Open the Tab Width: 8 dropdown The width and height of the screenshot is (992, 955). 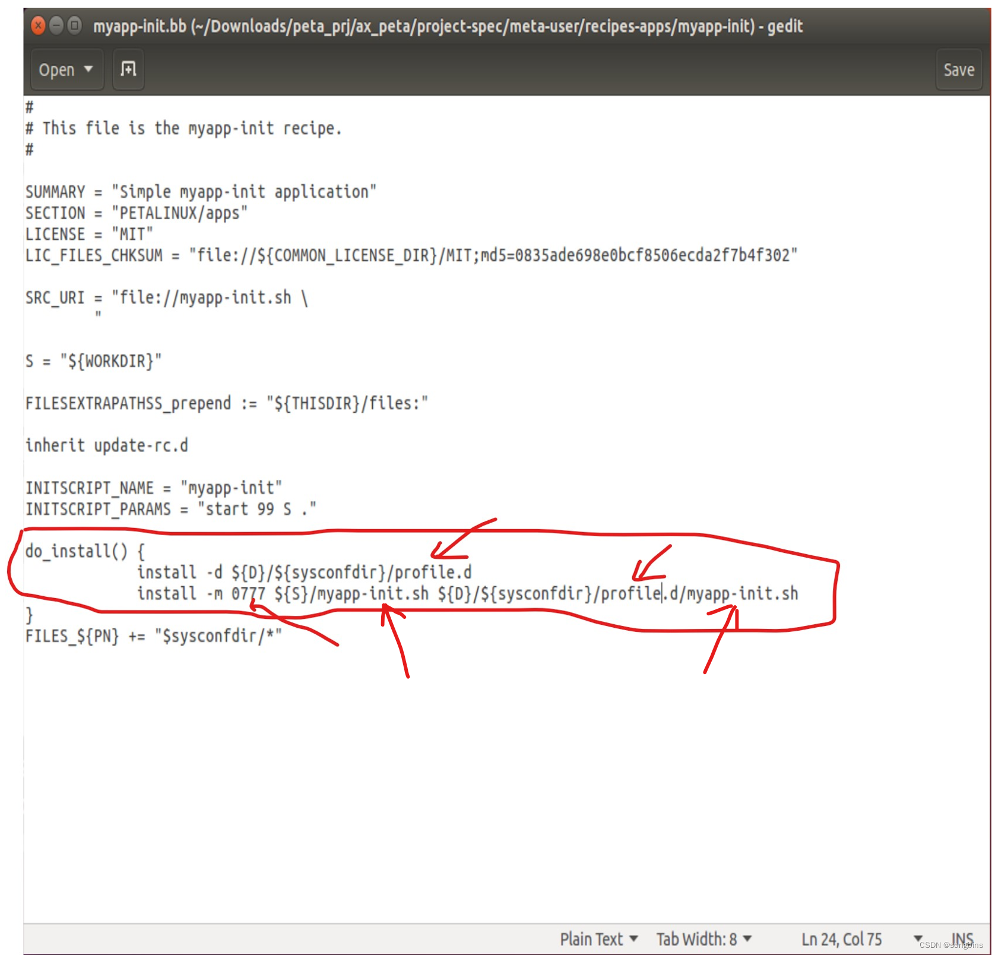tap(704, 939)
